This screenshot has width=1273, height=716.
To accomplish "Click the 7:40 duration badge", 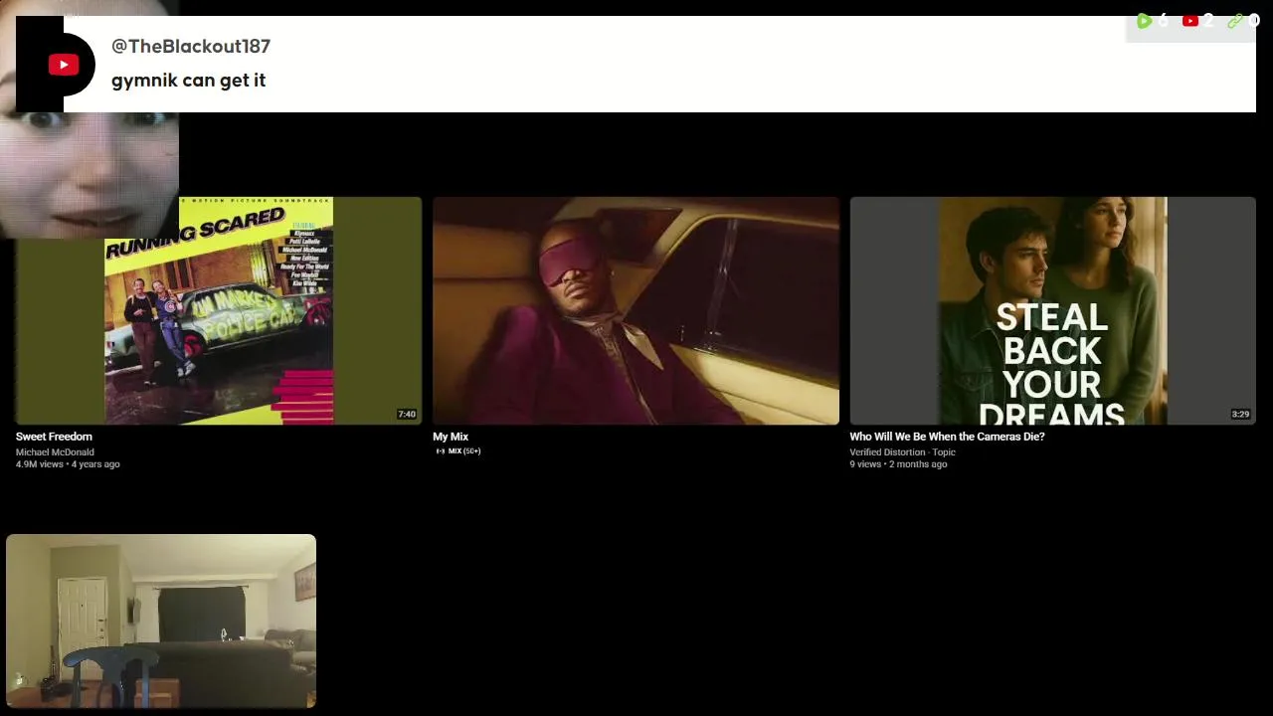I will point(407,414).
